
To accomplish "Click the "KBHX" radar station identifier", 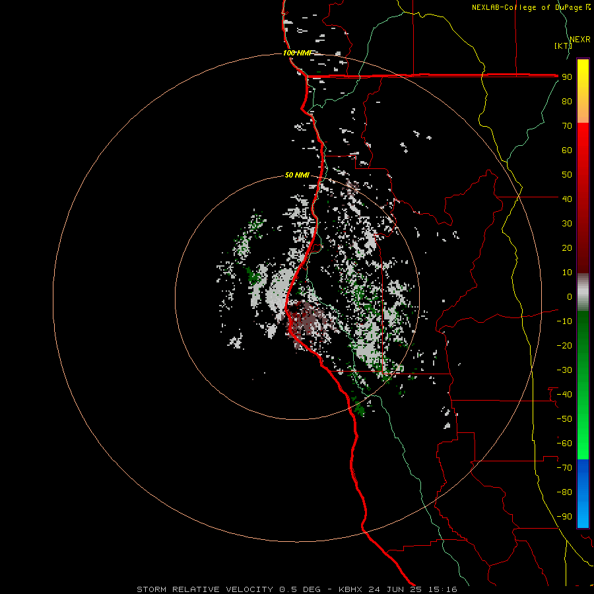I will point(350,589).
